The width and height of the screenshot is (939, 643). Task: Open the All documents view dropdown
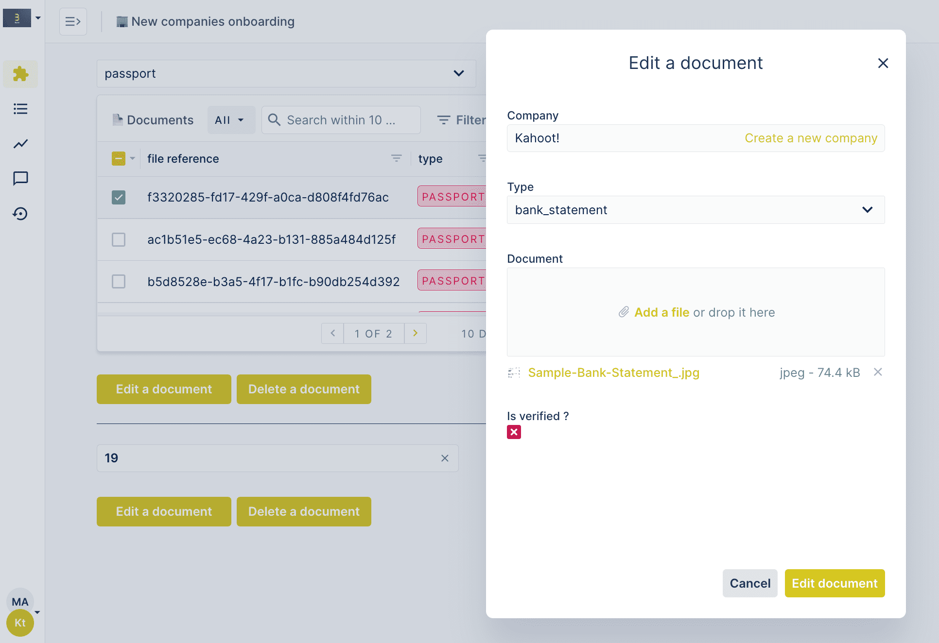coord(231,120)
